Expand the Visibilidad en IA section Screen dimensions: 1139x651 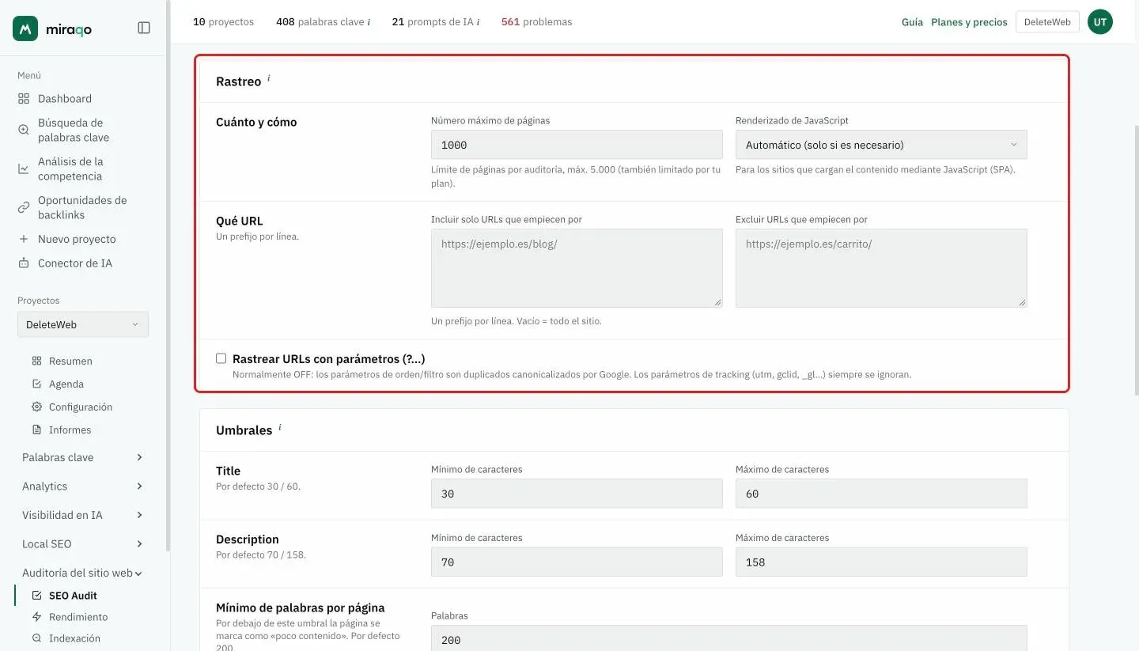point(82,515)
